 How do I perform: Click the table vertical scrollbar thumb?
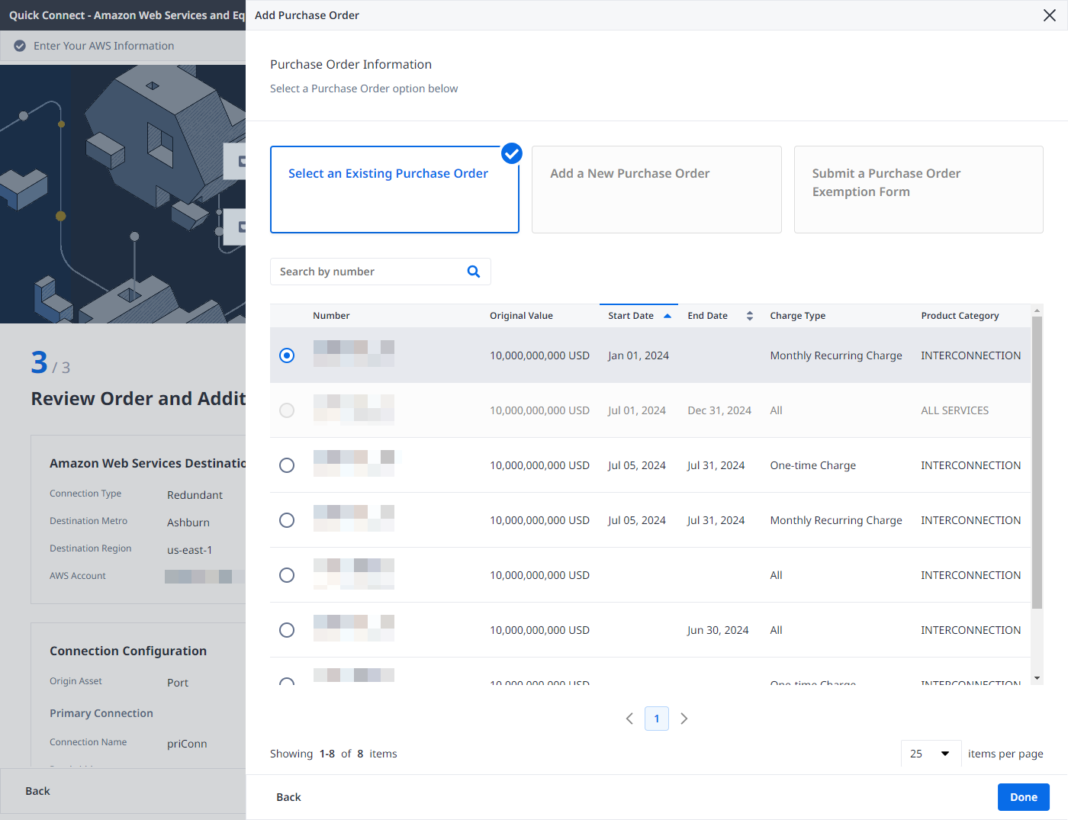1037,462
